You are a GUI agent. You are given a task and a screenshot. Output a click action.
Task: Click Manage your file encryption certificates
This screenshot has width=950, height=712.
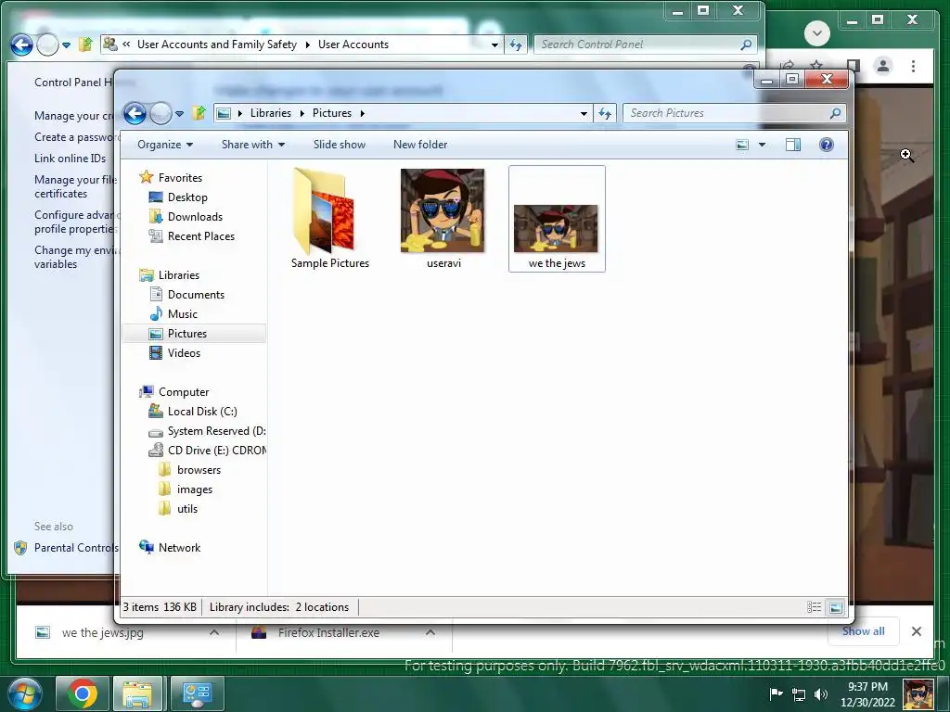coord(74,186)
